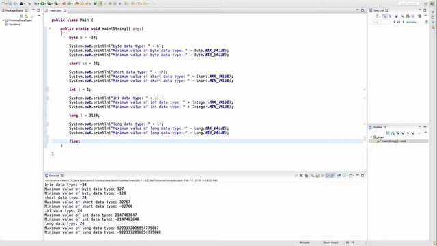Toggle Sort alphabetically in the Outline view
Viewport: 437px width, 246px height.
click(393, 133)
